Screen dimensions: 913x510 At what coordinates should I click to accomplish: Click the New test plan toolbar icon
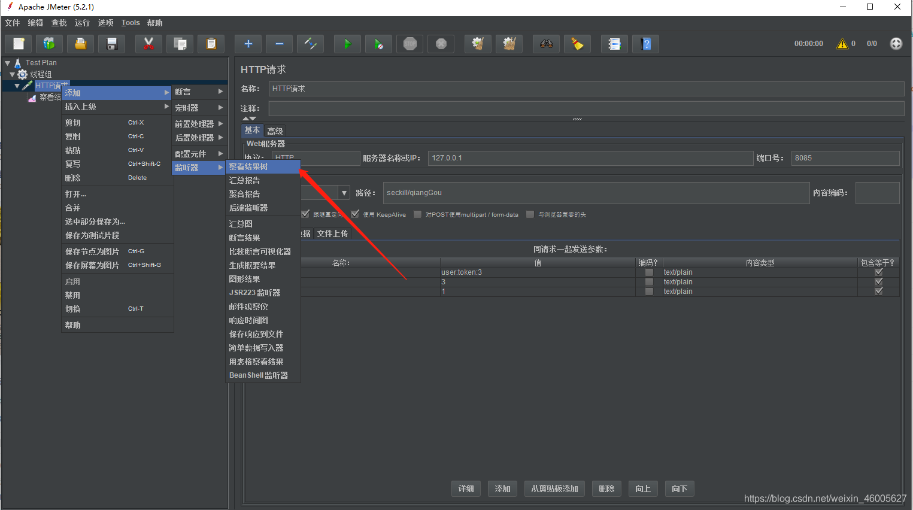pyautogui.click(x=19, y=44)
